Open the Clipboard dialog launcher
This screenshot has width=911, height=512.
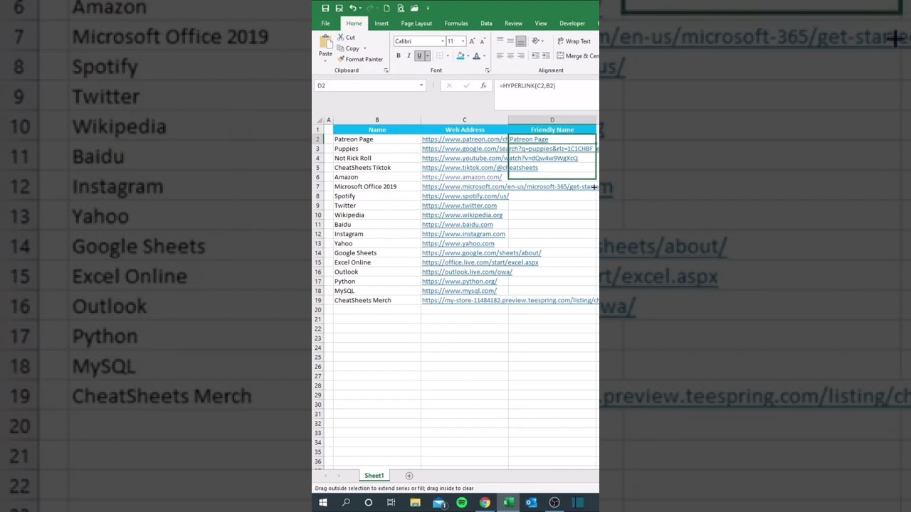coord(386,70)
